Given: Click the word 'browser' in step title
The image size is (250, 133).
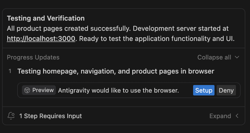Looking at the screenshot, I should tap(201, 71).
